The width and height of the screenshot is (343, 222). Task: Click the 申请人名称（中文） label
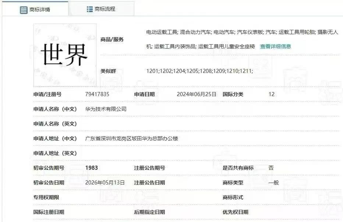(55, 109)
